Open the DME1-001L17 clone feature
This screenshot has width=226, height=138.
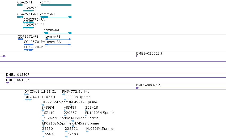pos(116,83)
